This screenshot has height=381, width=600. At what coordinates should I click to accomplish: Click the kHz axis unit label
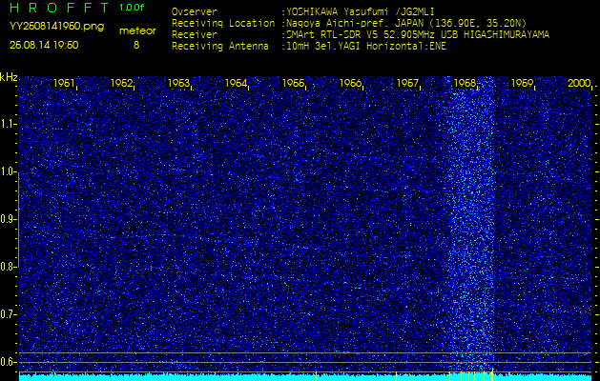point(9,77)
